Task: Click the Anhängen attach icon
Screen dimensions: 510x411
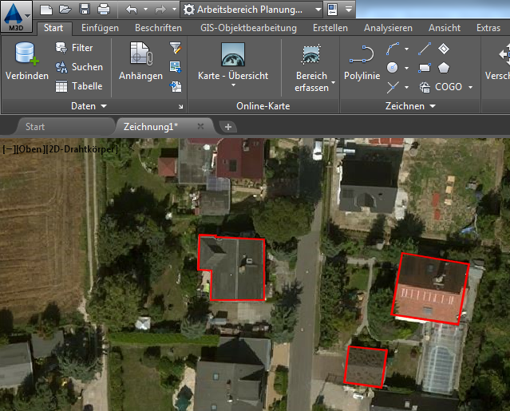Action: (x=140, y=55)
